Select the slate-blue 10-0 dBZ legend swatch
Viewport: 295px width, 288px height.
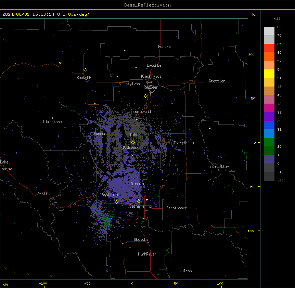[269, 159]
